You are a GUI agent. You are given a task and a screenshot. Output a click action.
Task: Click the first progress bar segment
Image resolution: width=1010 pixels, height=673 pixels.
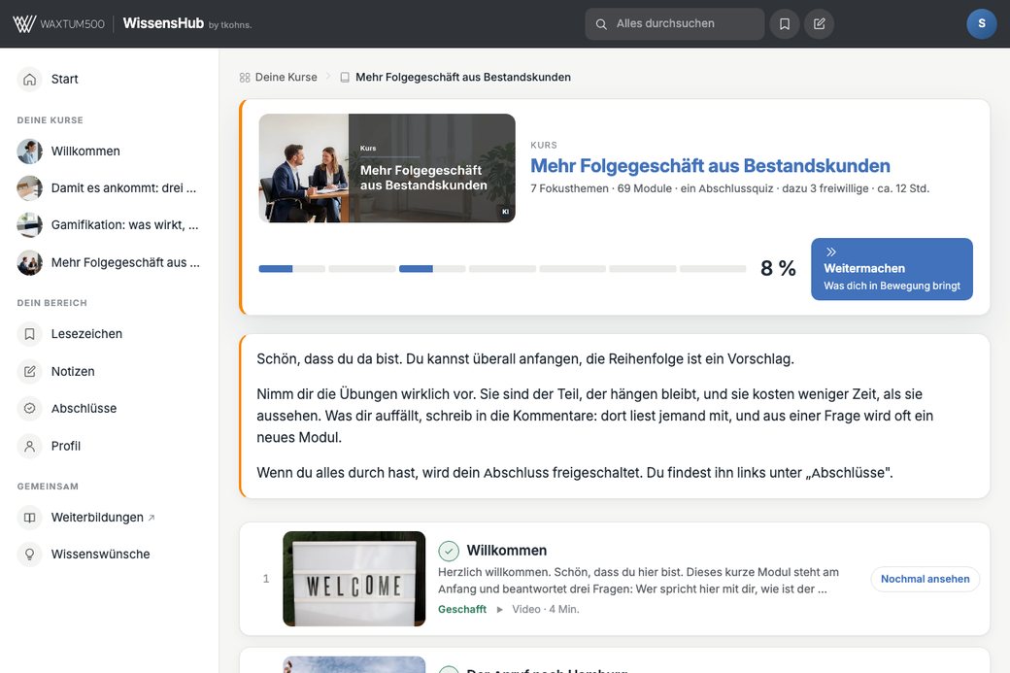[x=291, y=269]
